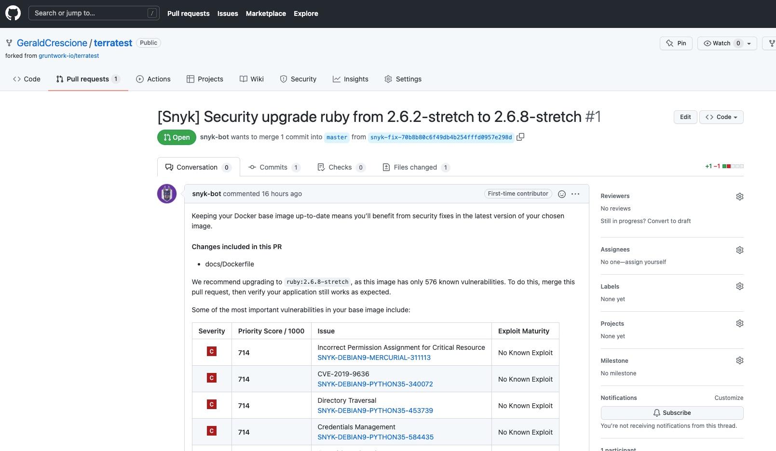Image resolution: width=776 pixels, height=451 pixels.
Task: Open Marketplace in top navigation
Action: coord(266,13)
